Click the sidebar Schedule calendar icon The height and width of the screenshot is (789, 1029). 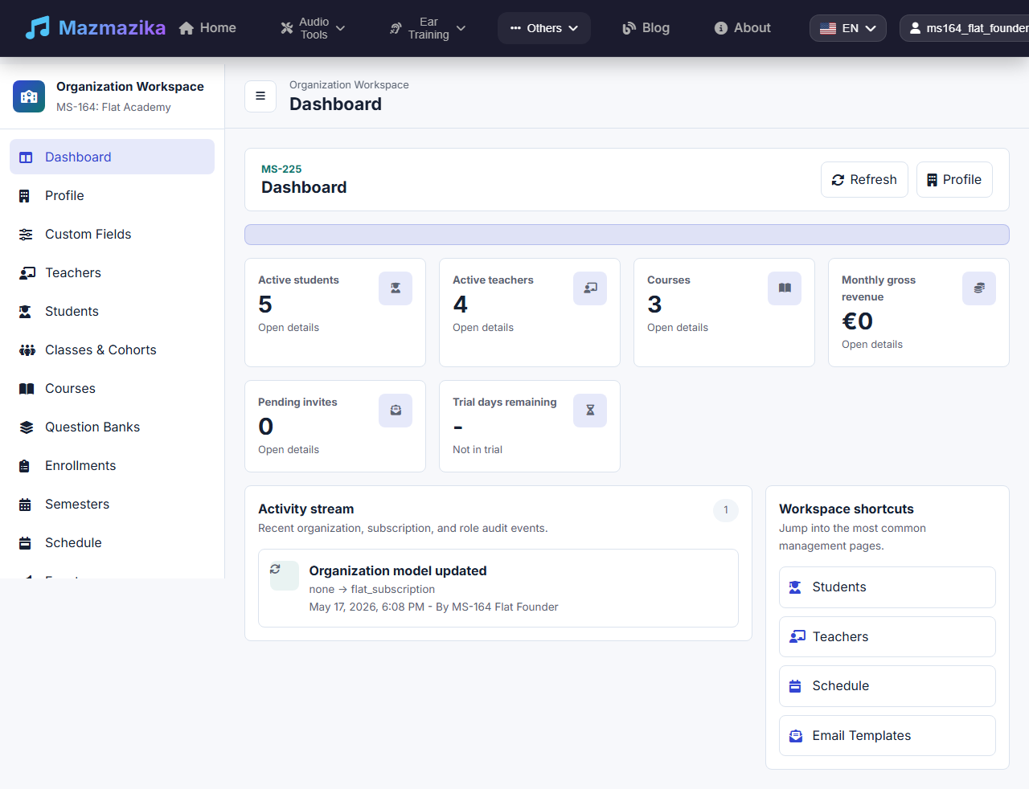tap(25, 543)
